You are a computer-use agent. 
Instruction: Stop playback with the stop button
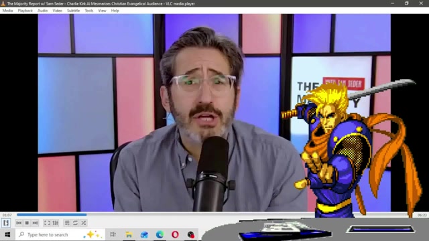[27, 223]
